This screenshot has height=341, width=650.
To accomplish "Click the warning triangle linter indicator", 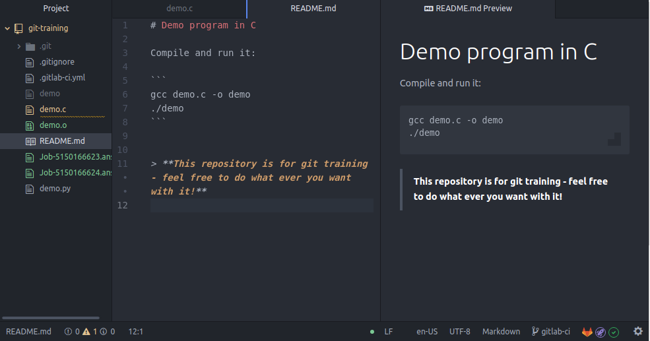I will click(86, 332).
